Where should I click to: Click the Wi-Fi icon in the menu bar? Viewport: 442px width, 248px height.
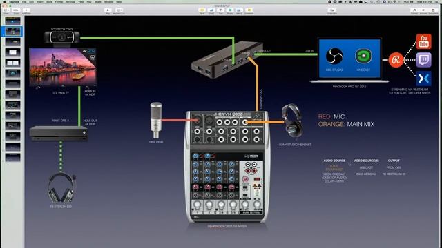(394, 1)
